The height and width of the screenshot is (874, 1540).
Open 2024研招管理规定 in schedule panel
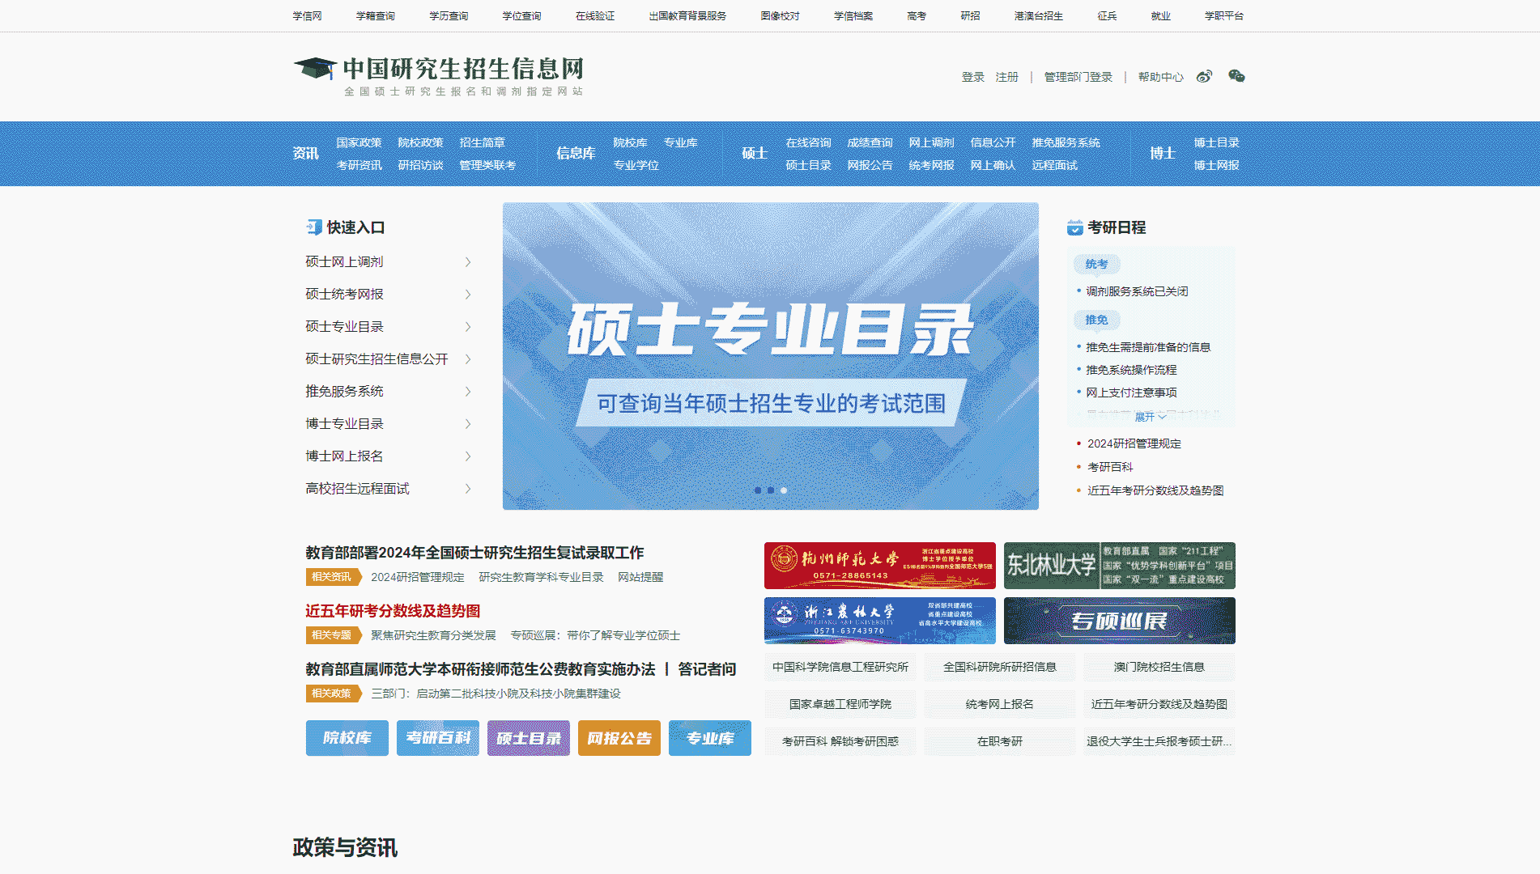(x=1134, y=443)
